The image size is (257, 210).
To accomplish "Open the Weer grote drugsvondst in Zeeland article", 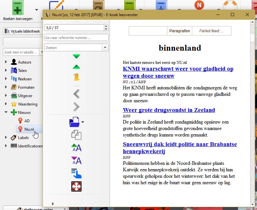I will click(169, 110).
